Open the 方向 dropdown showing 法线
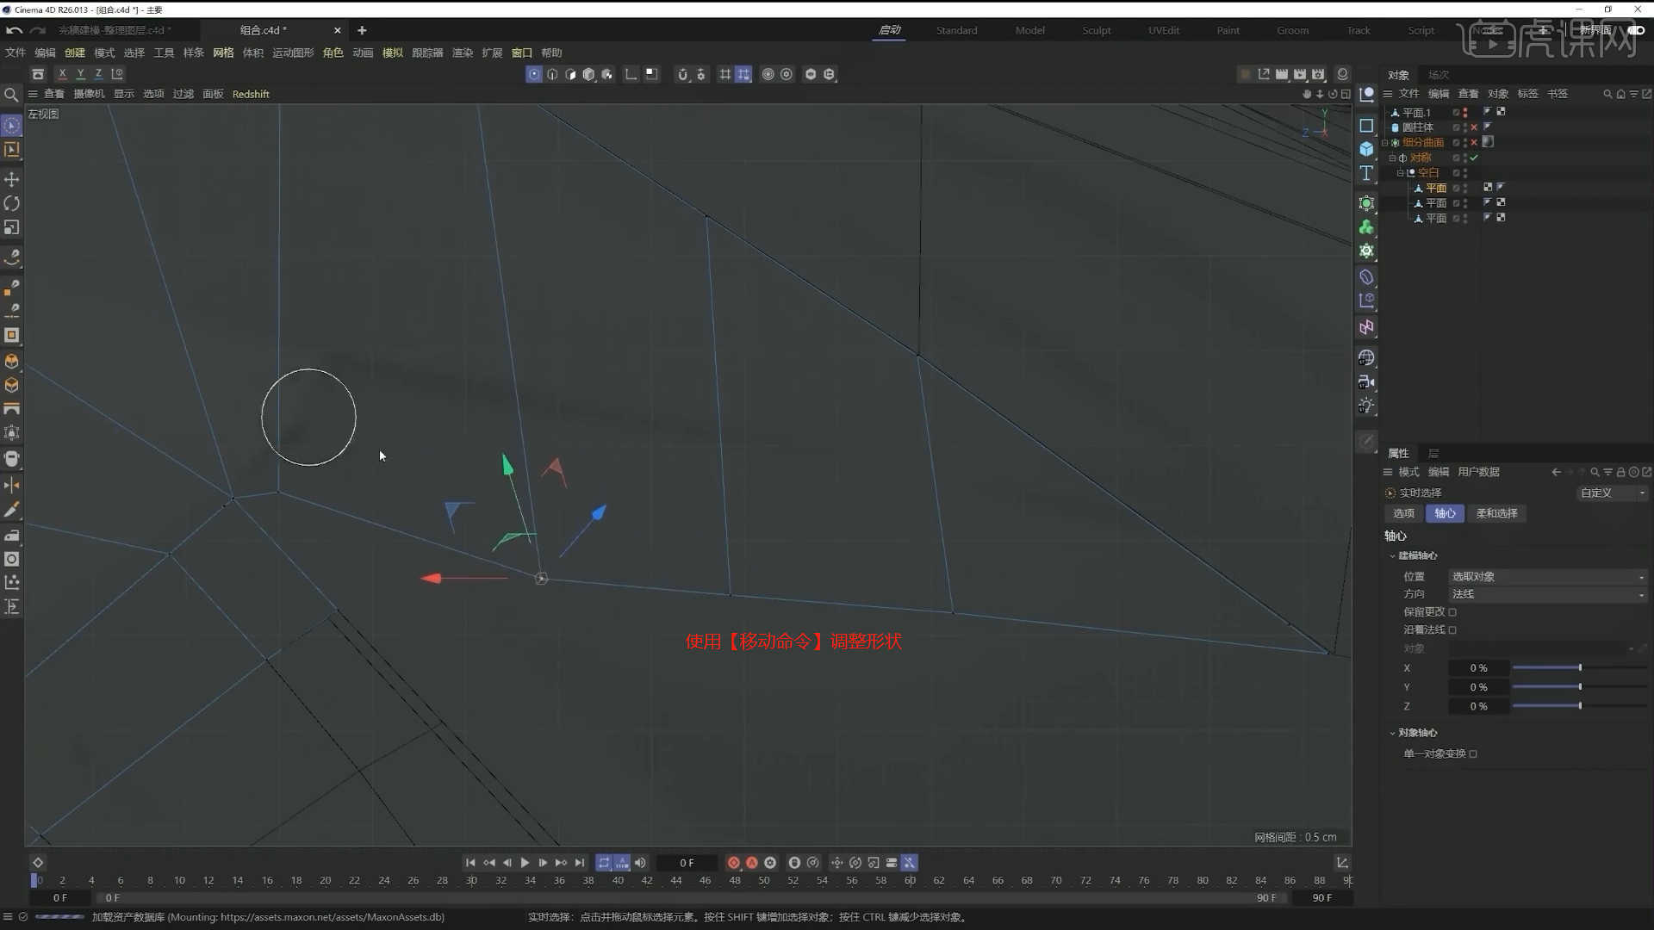 (x=1548, y=594)
